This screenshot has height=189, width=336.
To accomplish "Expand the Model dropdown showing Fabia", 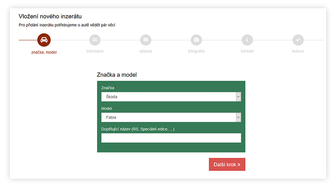I will (x=171, y=117).
